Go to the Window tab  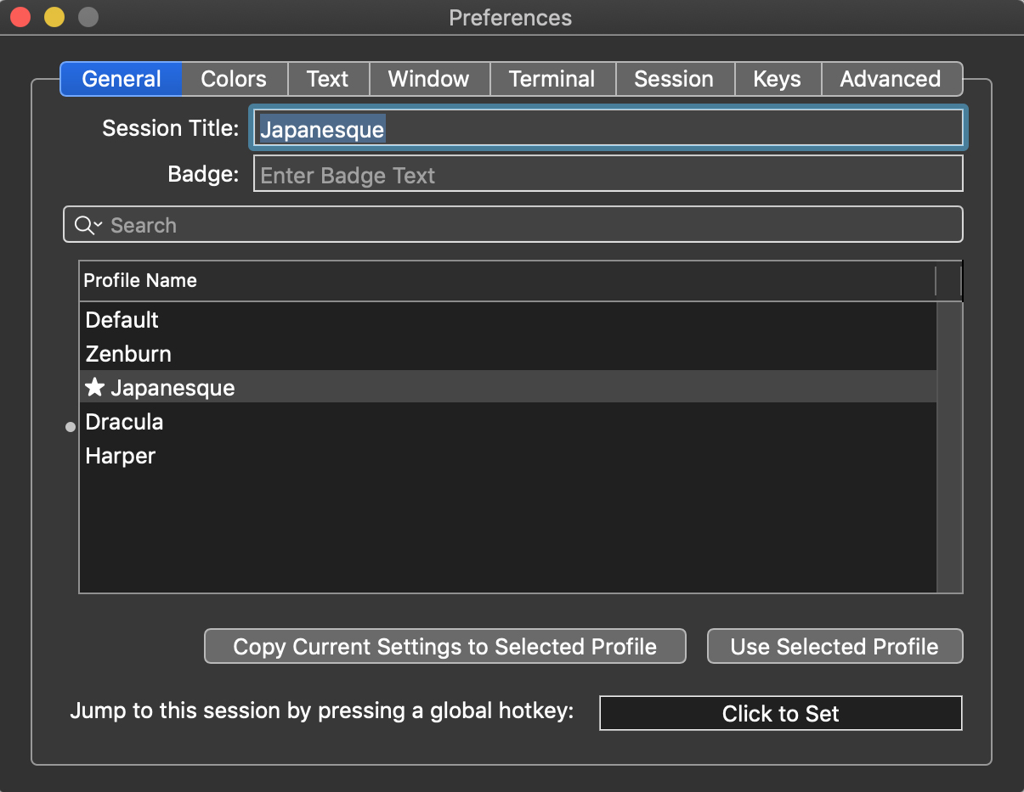pyautogui.click(x=429, y=79)
